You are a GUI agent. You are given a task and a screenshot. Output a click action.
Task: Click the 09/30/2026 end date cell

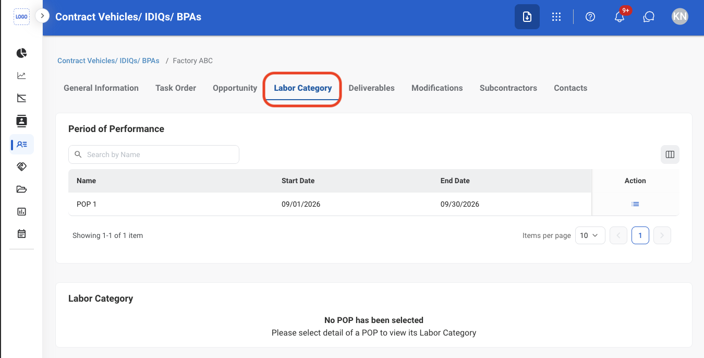pos(460,204)
